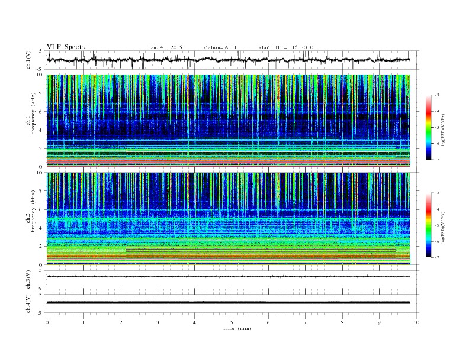Click the time axis tick label "8"
Viewport: 469px width, 362px height.
click(x=342, y=322)
